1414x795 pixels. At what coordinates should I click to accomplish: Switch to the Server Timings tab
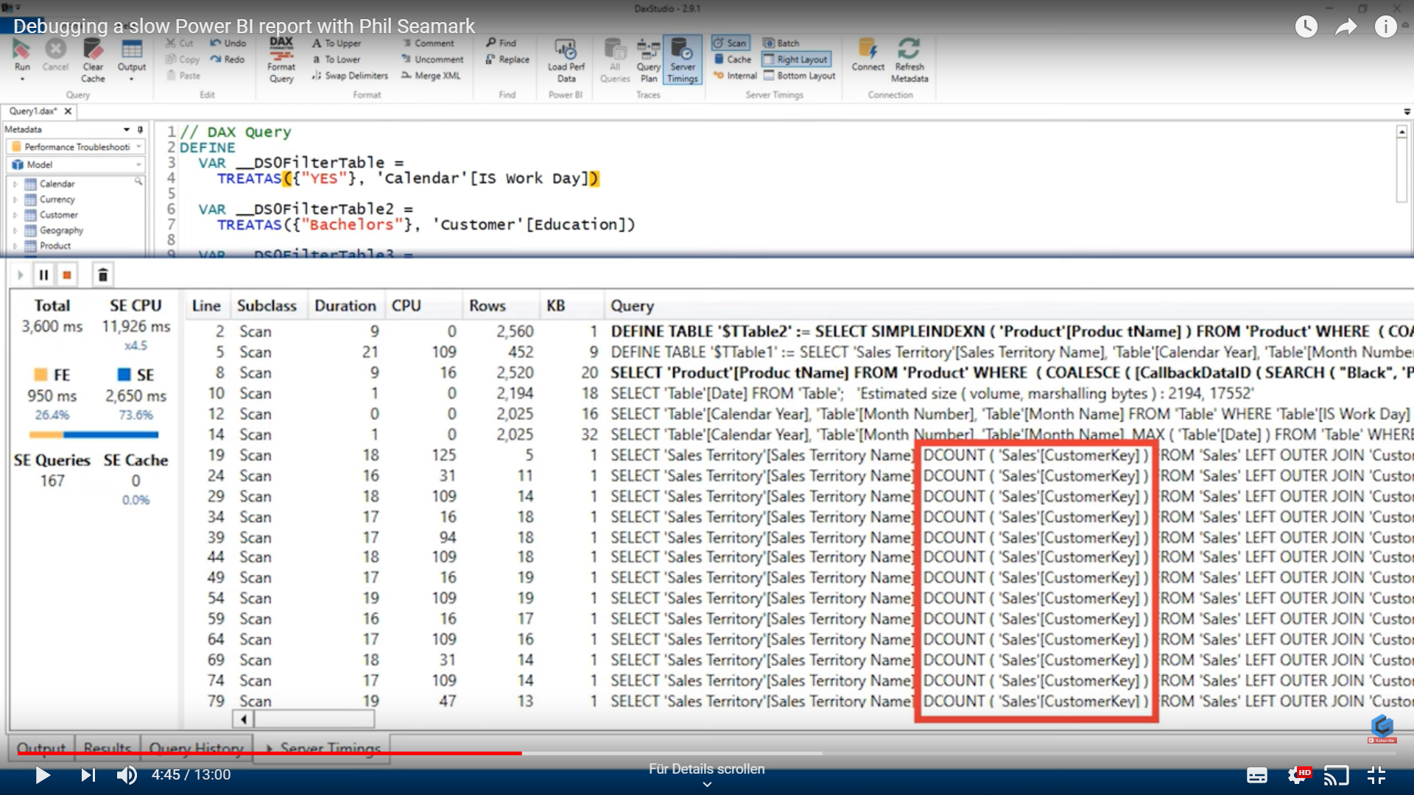[x=323, y=749]
